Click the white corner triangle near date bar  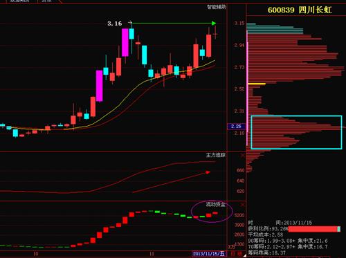245,256
